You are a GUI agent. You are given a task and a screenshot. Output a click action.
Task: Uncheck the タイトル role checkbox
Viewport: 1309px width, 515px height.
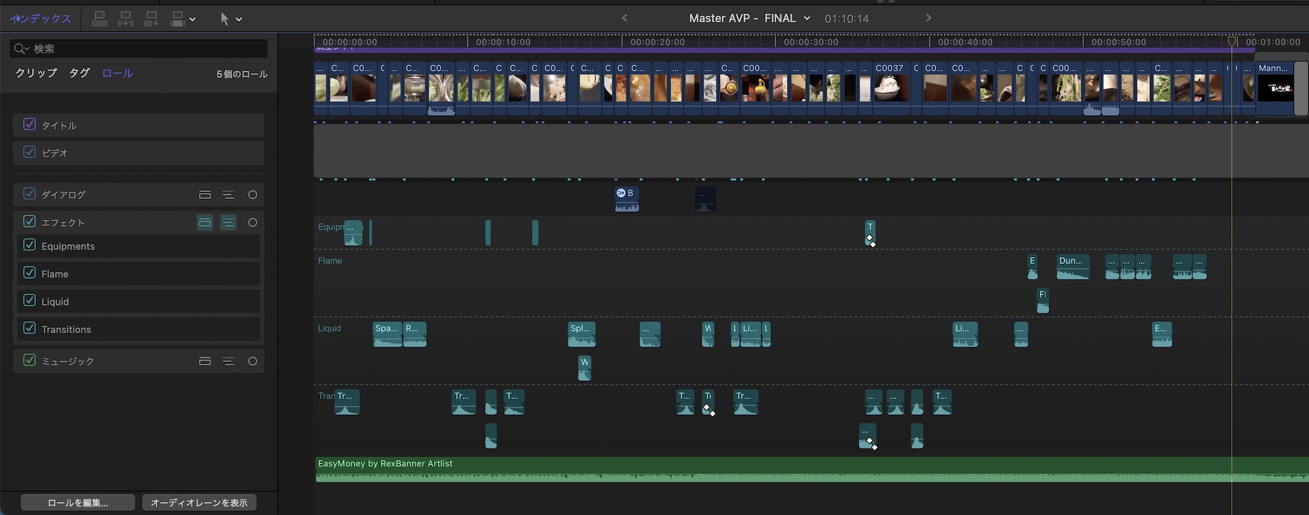29,124
